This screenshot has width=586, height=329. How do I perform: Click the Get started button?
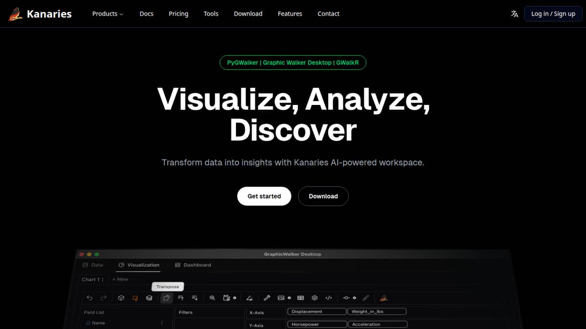click(x=264, y=196)
